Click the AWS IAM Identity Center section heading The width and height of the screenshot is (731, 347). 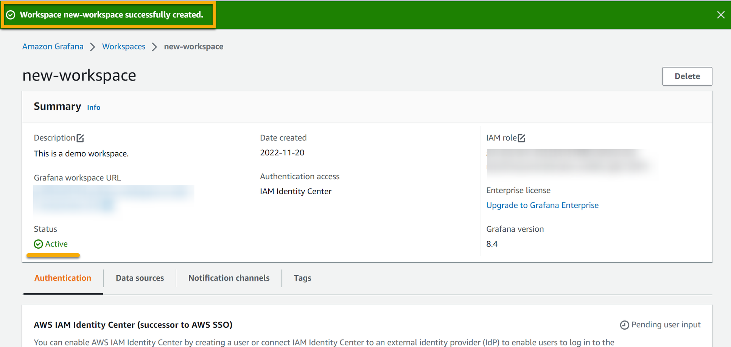pyautogui.click(x=133, y=325)
